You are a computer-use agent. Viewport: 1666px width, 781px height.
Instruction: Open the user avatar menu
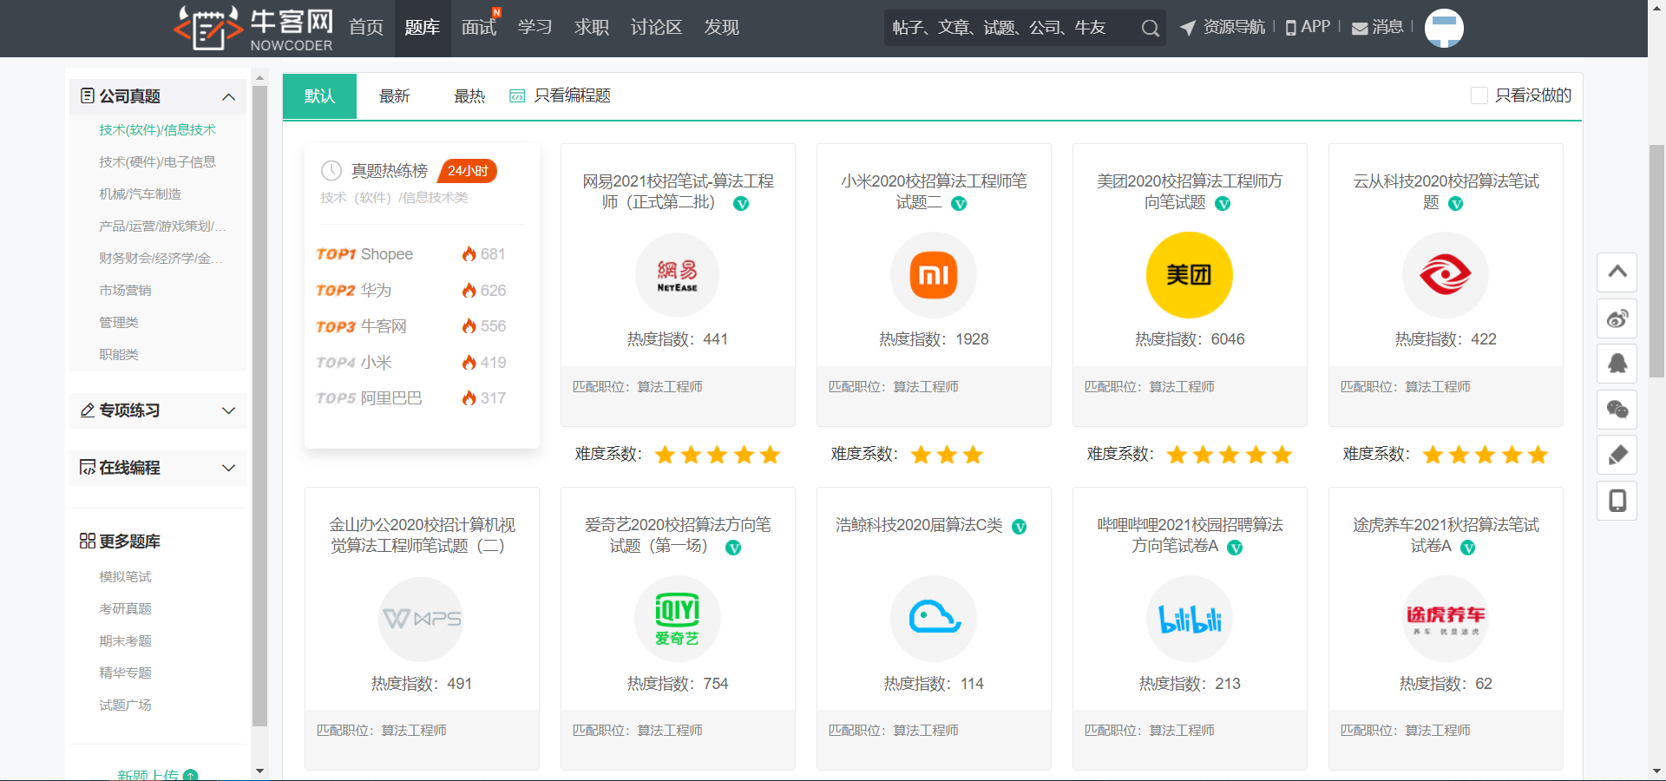(x=1444, y=28)
